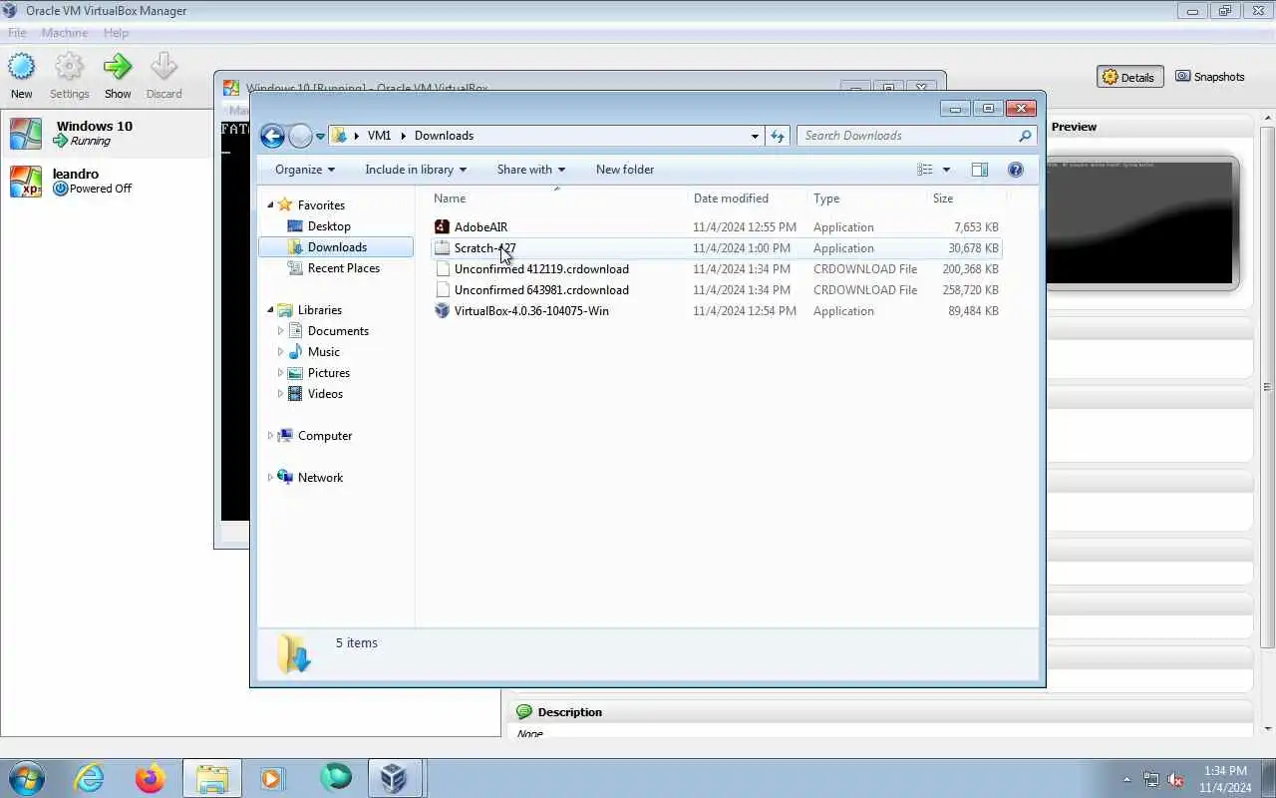
Task: Click Explorer Back navigation button
Action: [x=272, y=136]
